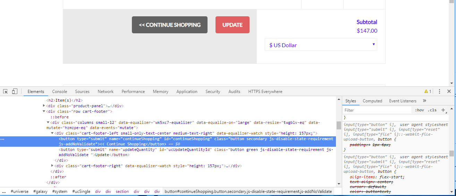Select the Computed sidebar tab
The height and width of the screenshot is (196, 456).
click(x=372, y=101)
